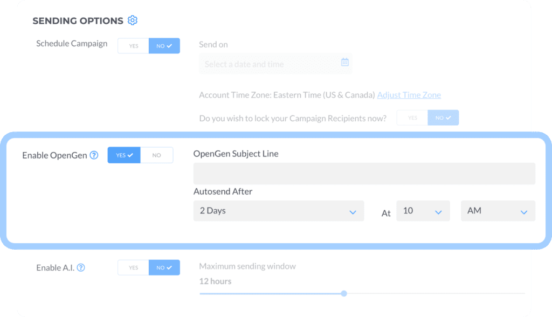This screenshot has height=317, width=552.
Task: Open the Autosend After dropdown showing 2 Days
Action: (x=278, y=211)
